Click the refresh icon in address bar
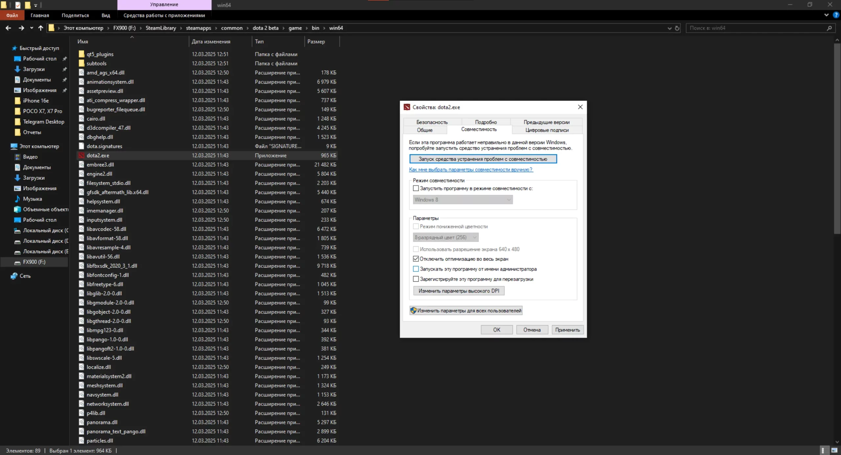The width and height of the screenshot is (841, 455). click(677, 28)
